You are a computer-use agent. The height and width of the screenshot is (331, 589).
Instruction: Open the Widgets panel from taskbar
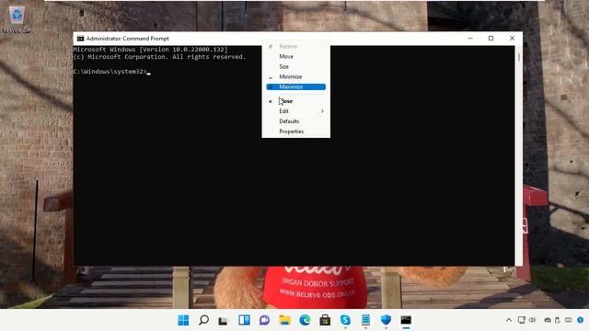(x=244, y=320)
